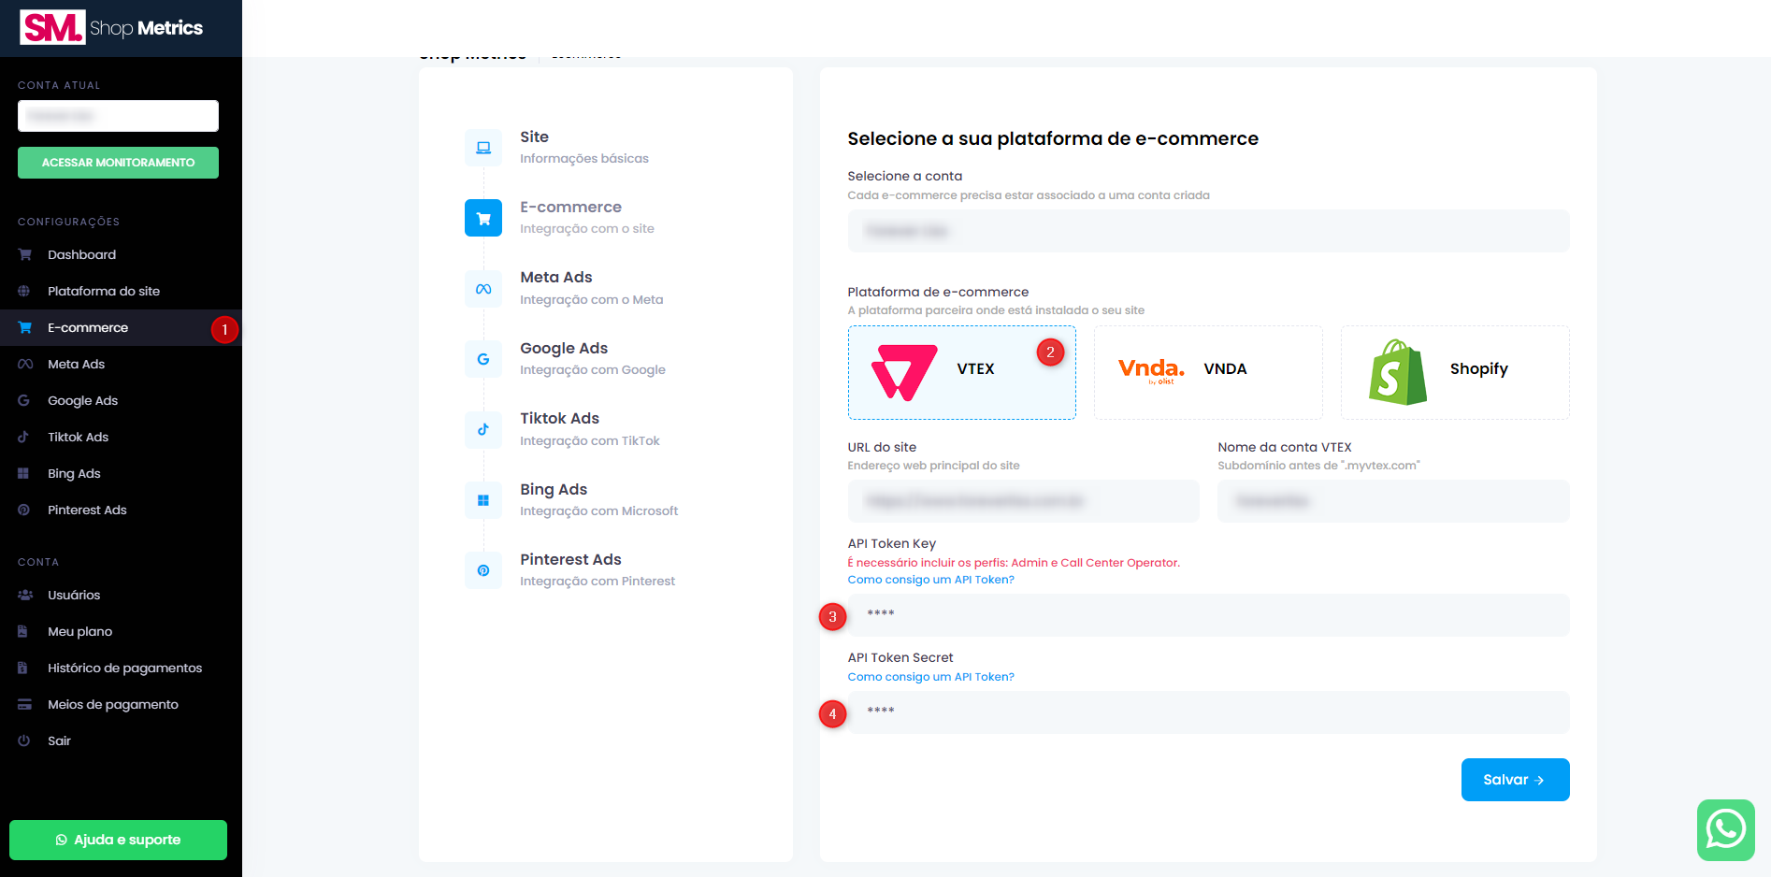Click the Site laptop icon in stepper

[x=483, y=148]
